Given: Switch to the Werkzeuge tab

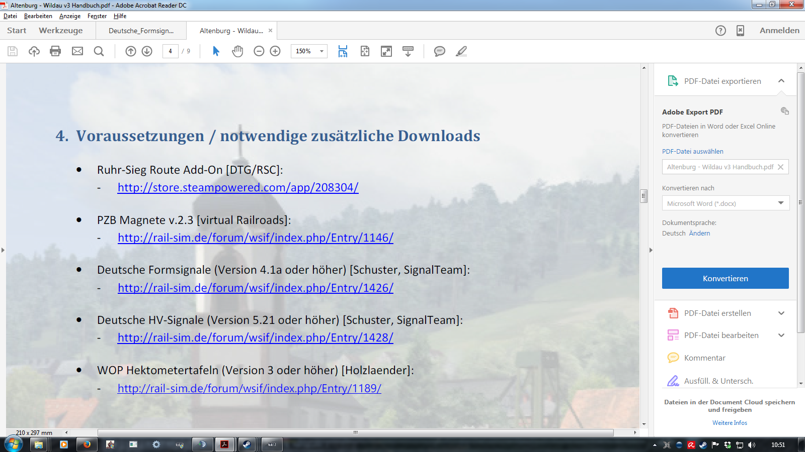Looking at the screenshot, I should 61,31.
